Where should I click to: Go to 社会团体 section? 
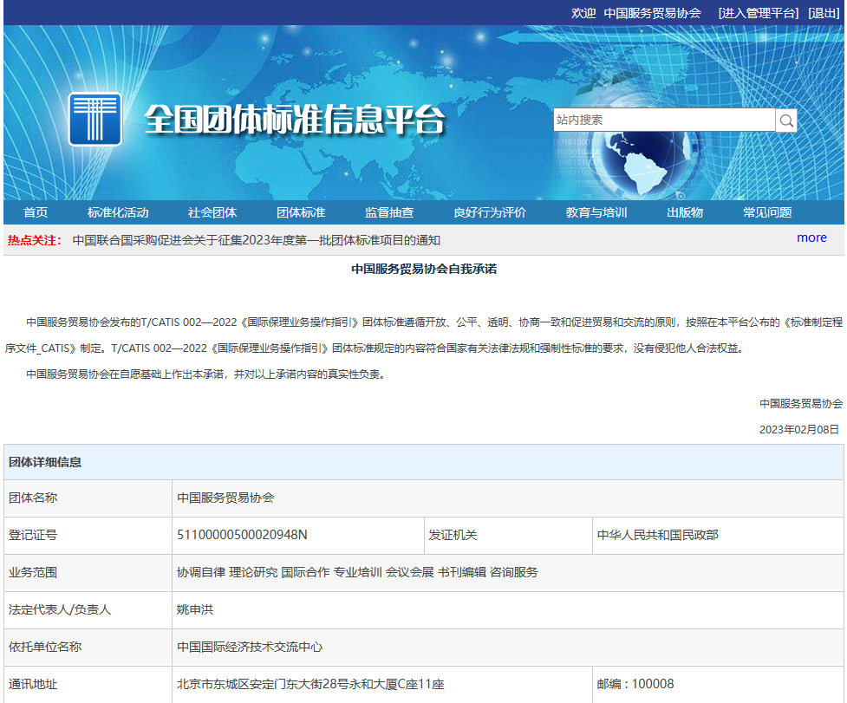click(212, 212)
